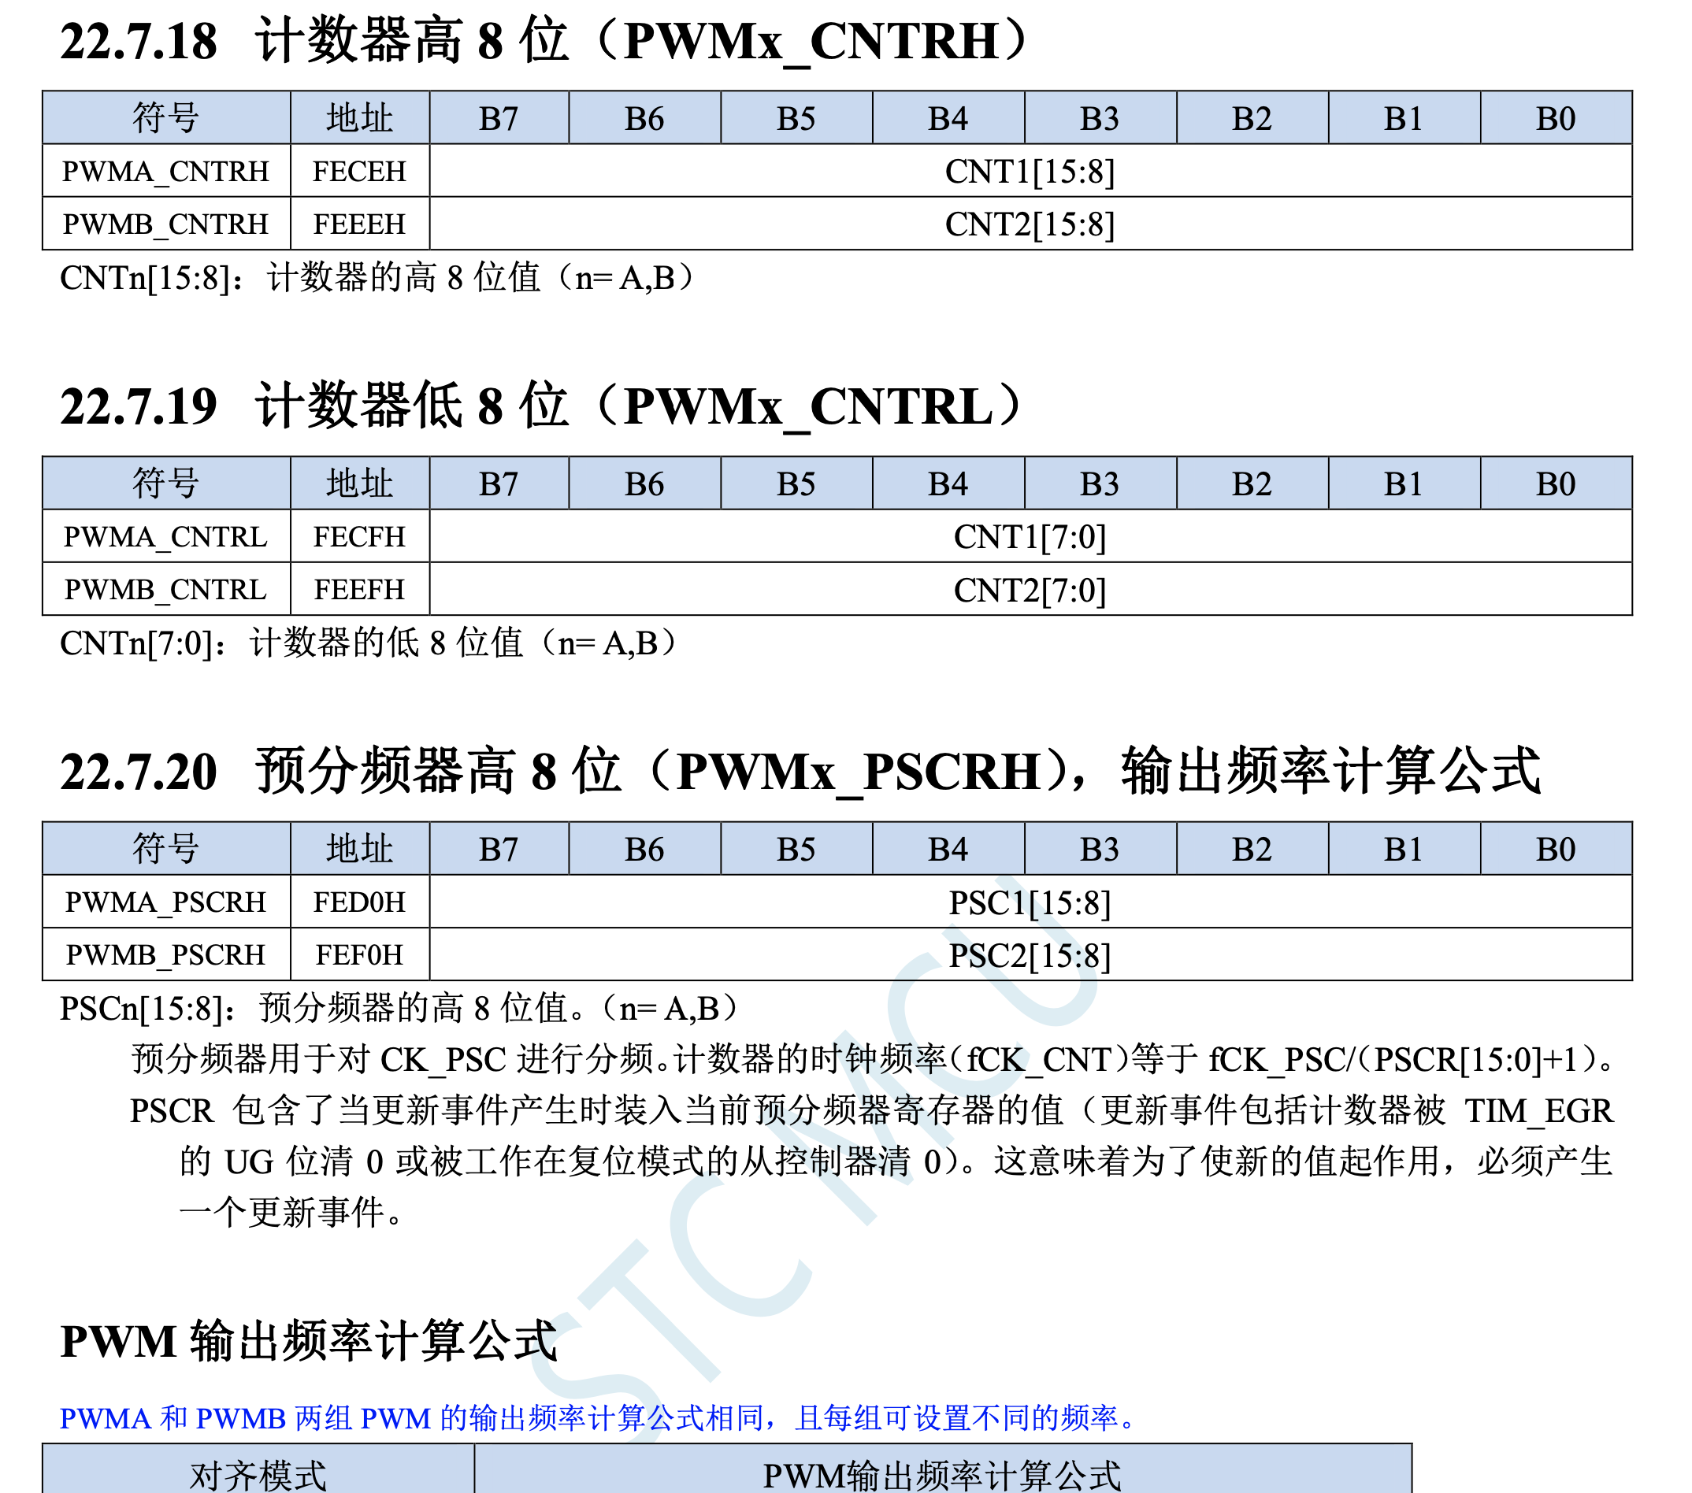Click the CNTn[7:0] description line

[371, 643]
